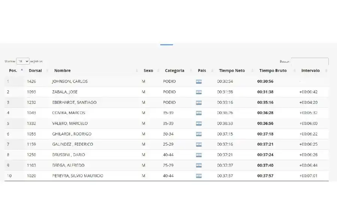
Task: Focus the Buscar search field
Action: 310,61
